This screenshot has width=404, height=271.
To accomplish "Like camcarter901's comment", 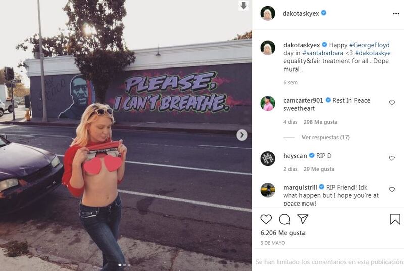I will [392, 103].
